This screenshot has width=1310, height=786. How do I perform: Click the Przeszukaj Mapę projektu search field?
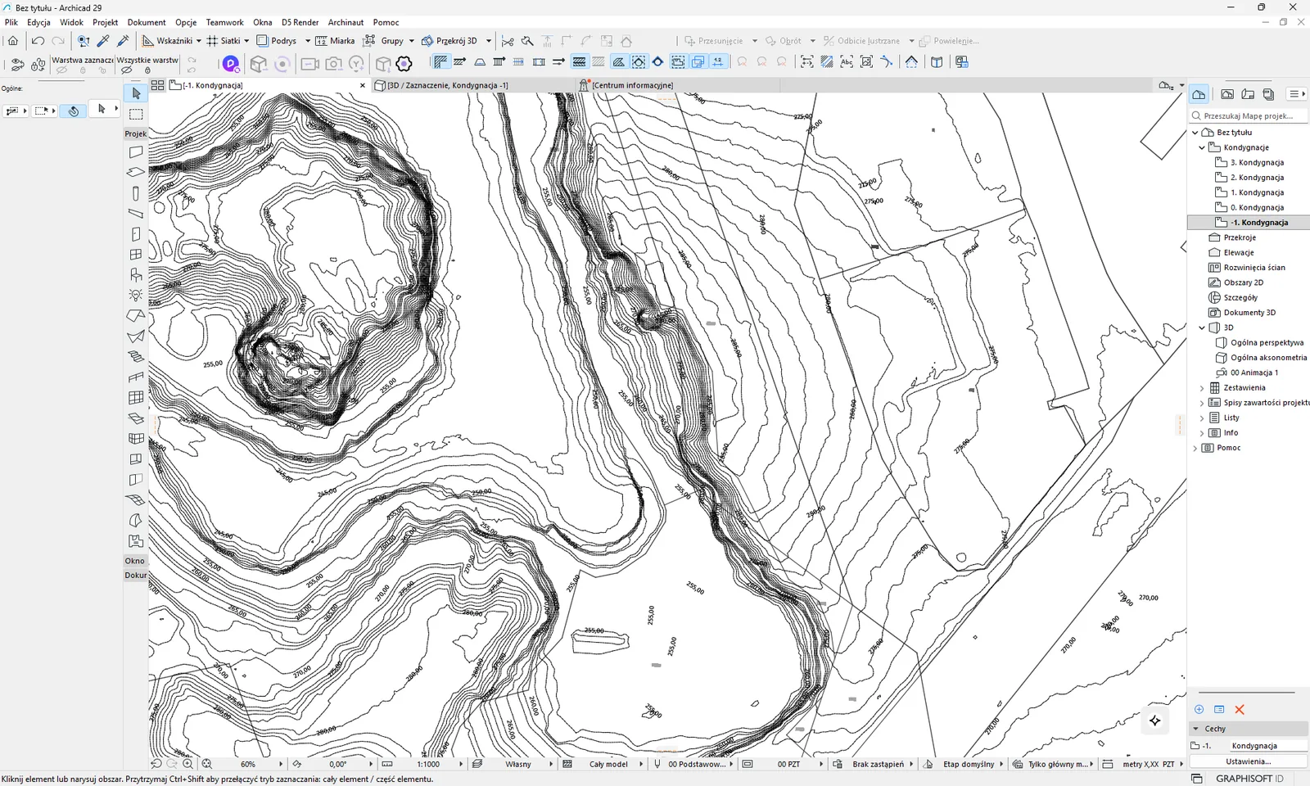tap(1249, 116)
